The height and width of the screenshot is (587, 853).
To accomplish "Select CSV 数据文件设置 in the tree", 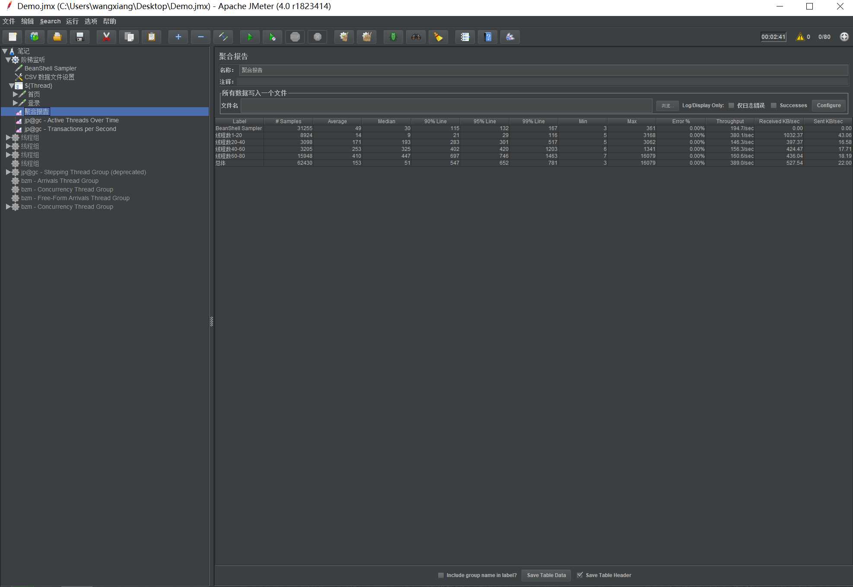I will (x=49, y=77).
